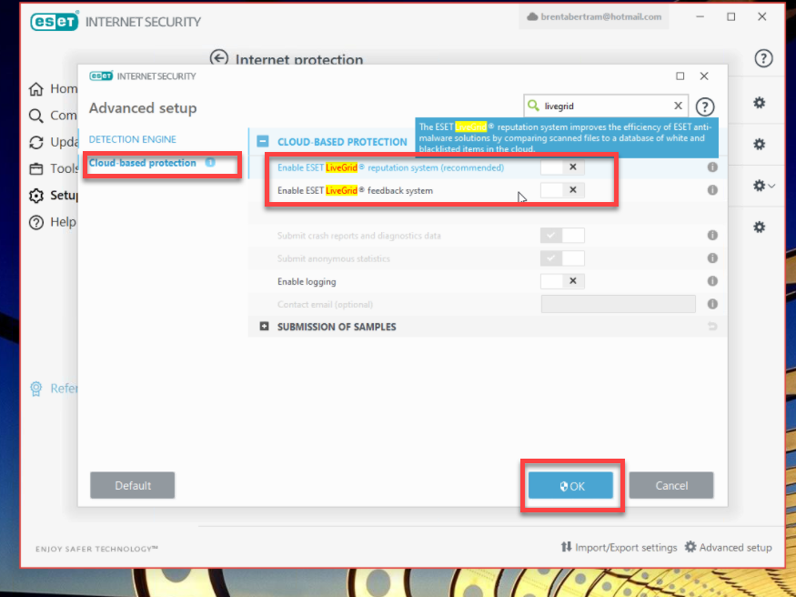796x597 pixels.
Task: Click the Setup gear icon in sidebar
Action: click(36, 196)
